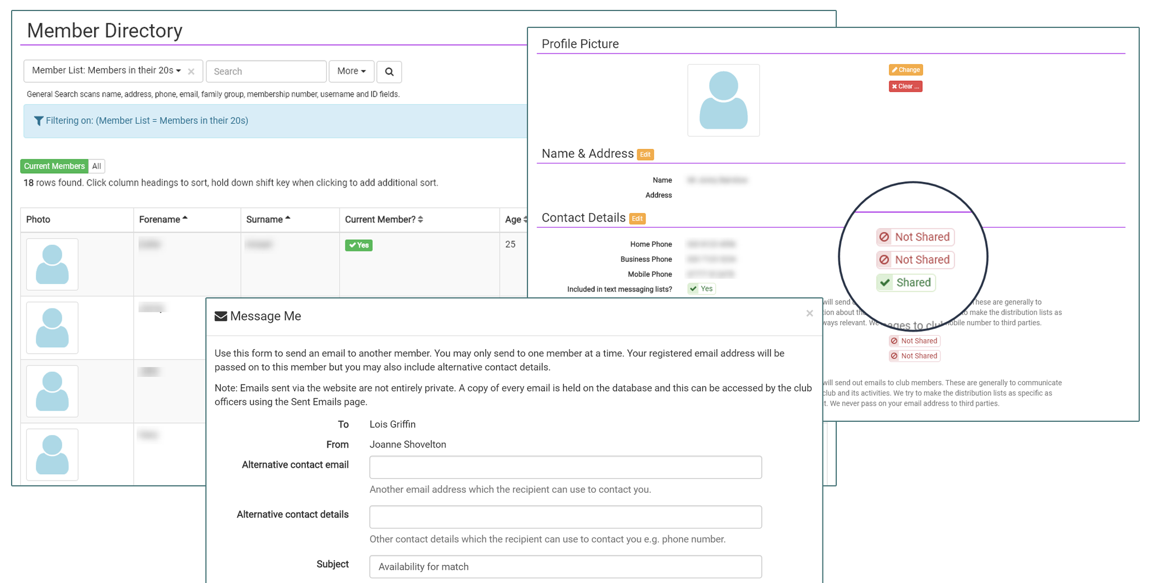Click the magnifying glass search button
The width and height of the screenshot is (1152, 583).
coord(389,72)
